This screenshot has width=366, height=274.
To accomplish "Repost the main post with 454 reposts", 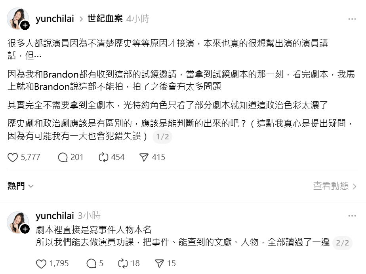I will [x=104, y=157].
